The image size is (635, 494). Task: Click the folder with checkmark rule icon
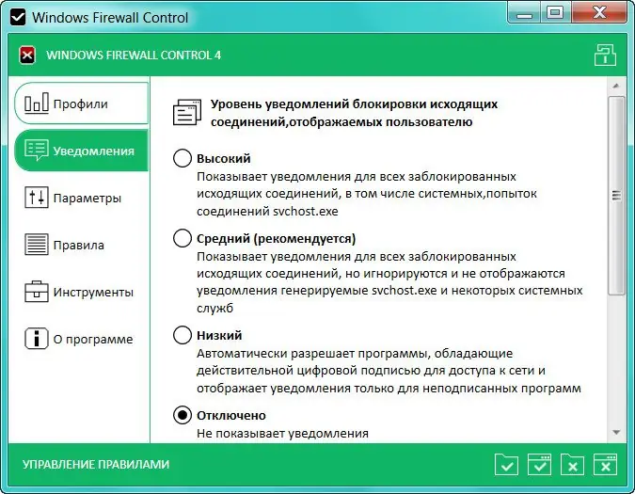506,465
